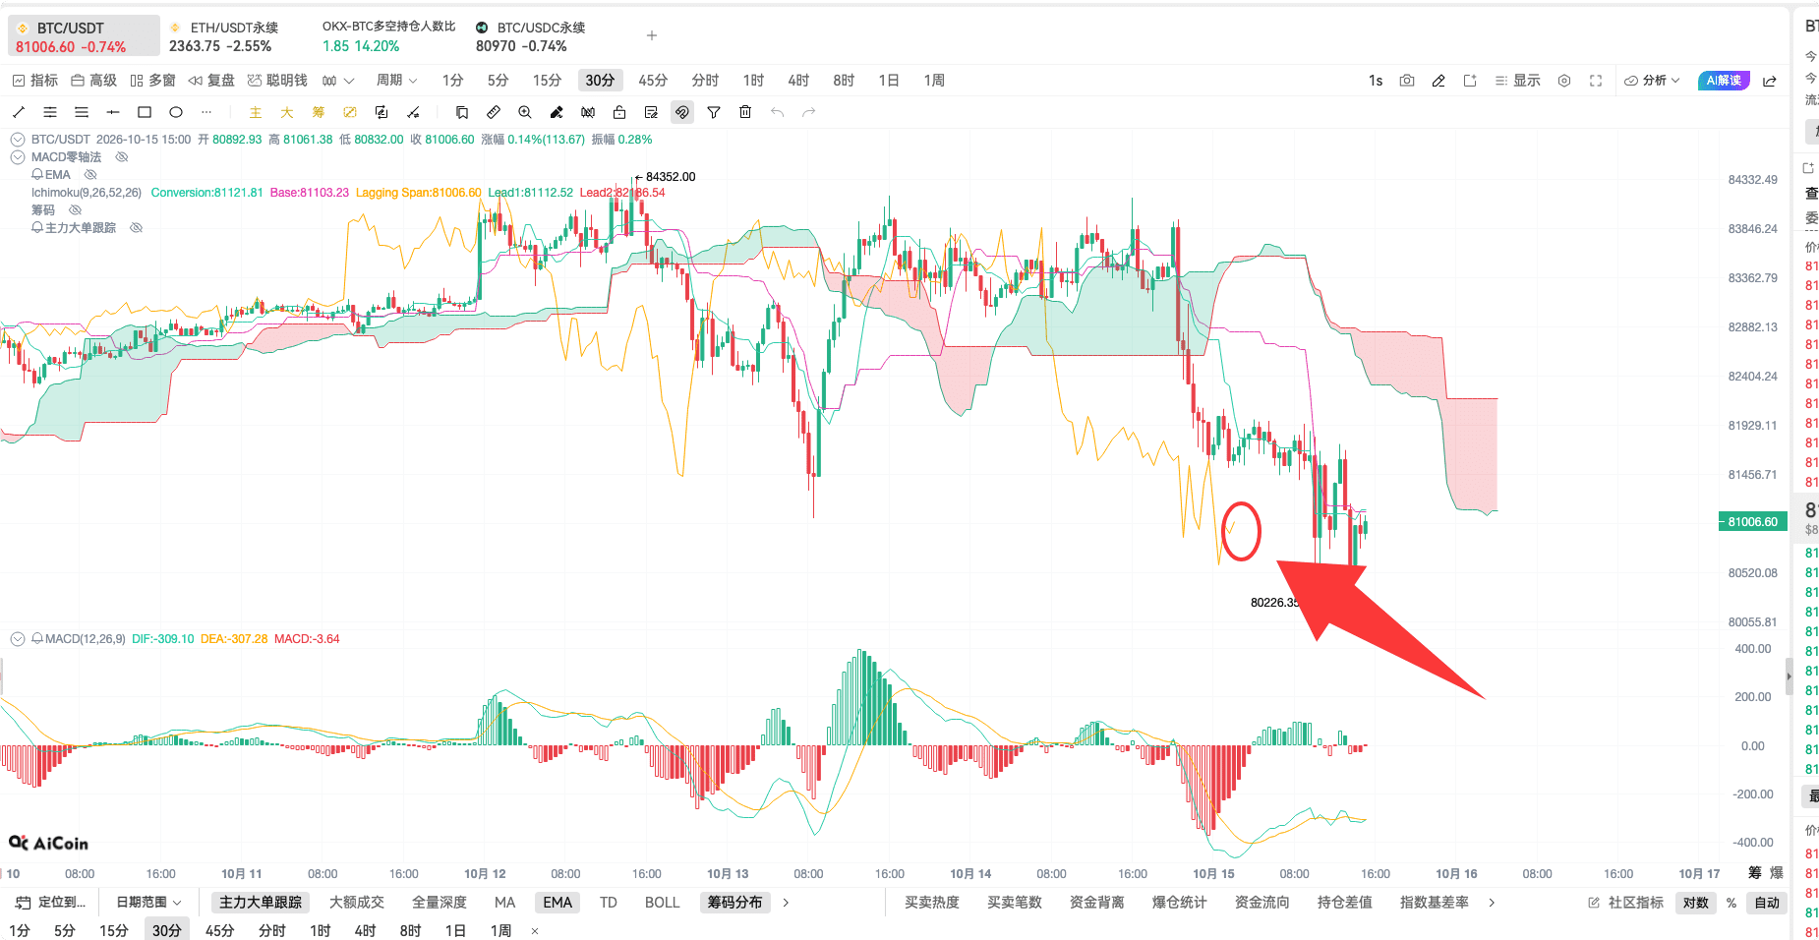1819x940 pixels.
Task: Click the horizontal line drawing tool
Action: [x=113, y=112]
